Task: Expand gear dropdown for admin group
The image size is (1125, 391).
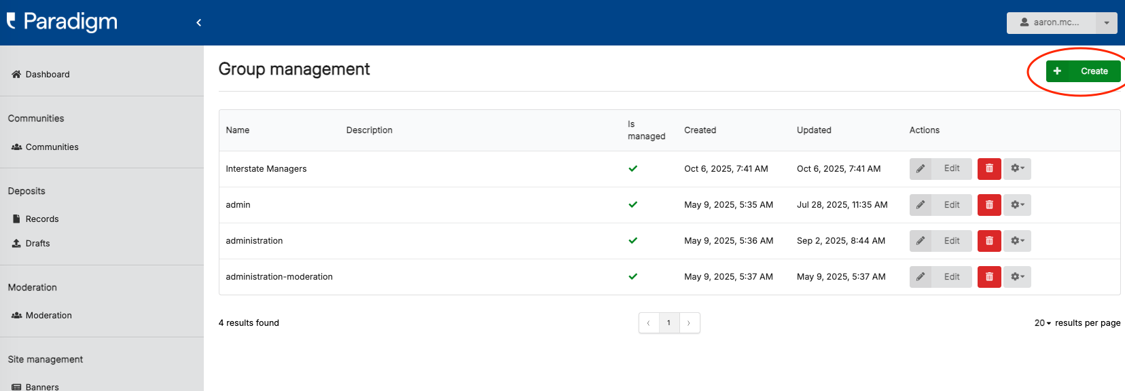Action: click(1017, 204)
